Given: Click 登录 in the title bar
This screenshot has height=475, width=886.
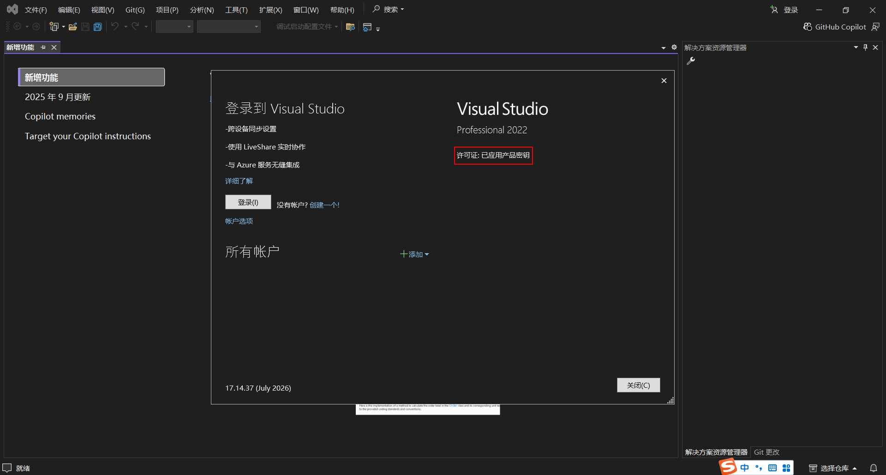Looking at the screenshot, I should [791, 10].
